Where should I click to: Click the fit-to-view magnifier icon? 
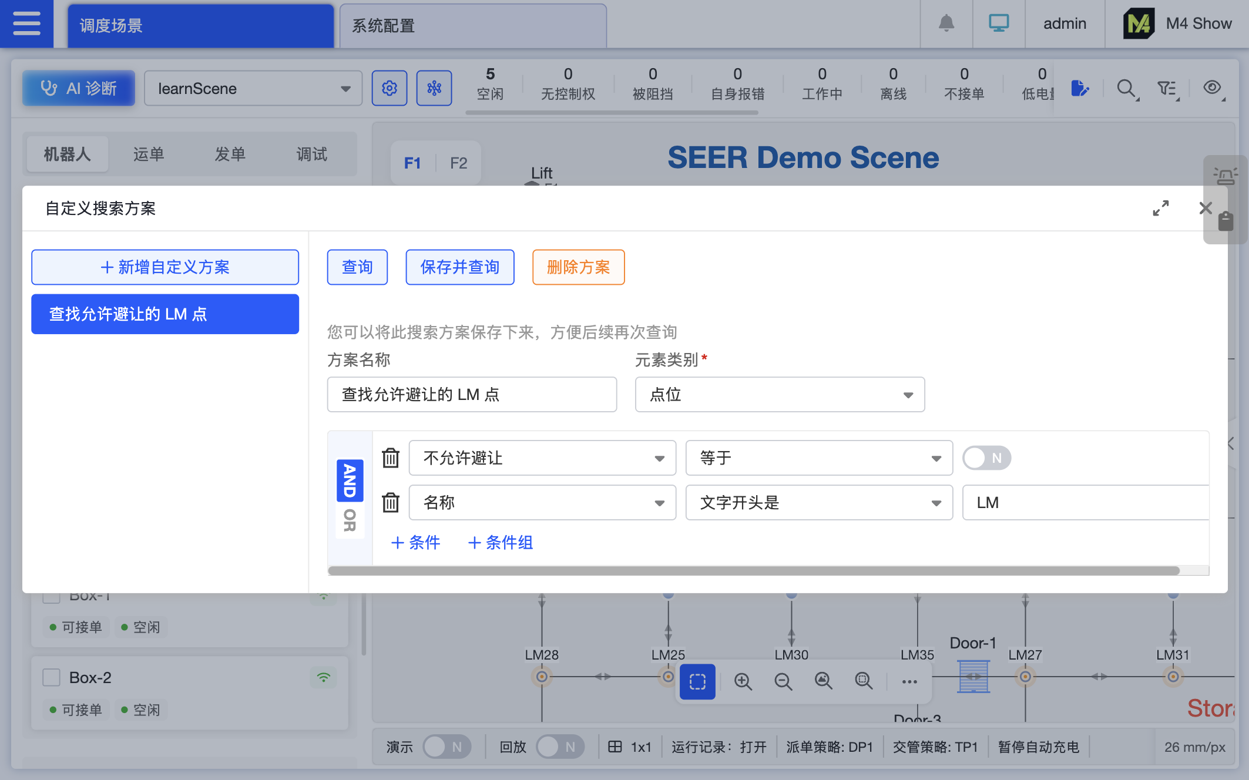pos(822,682)
